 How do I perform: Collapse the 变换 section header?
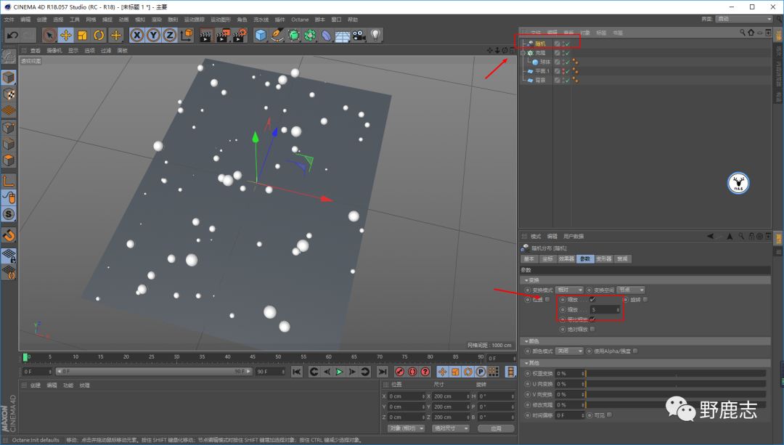coord(534,280)
